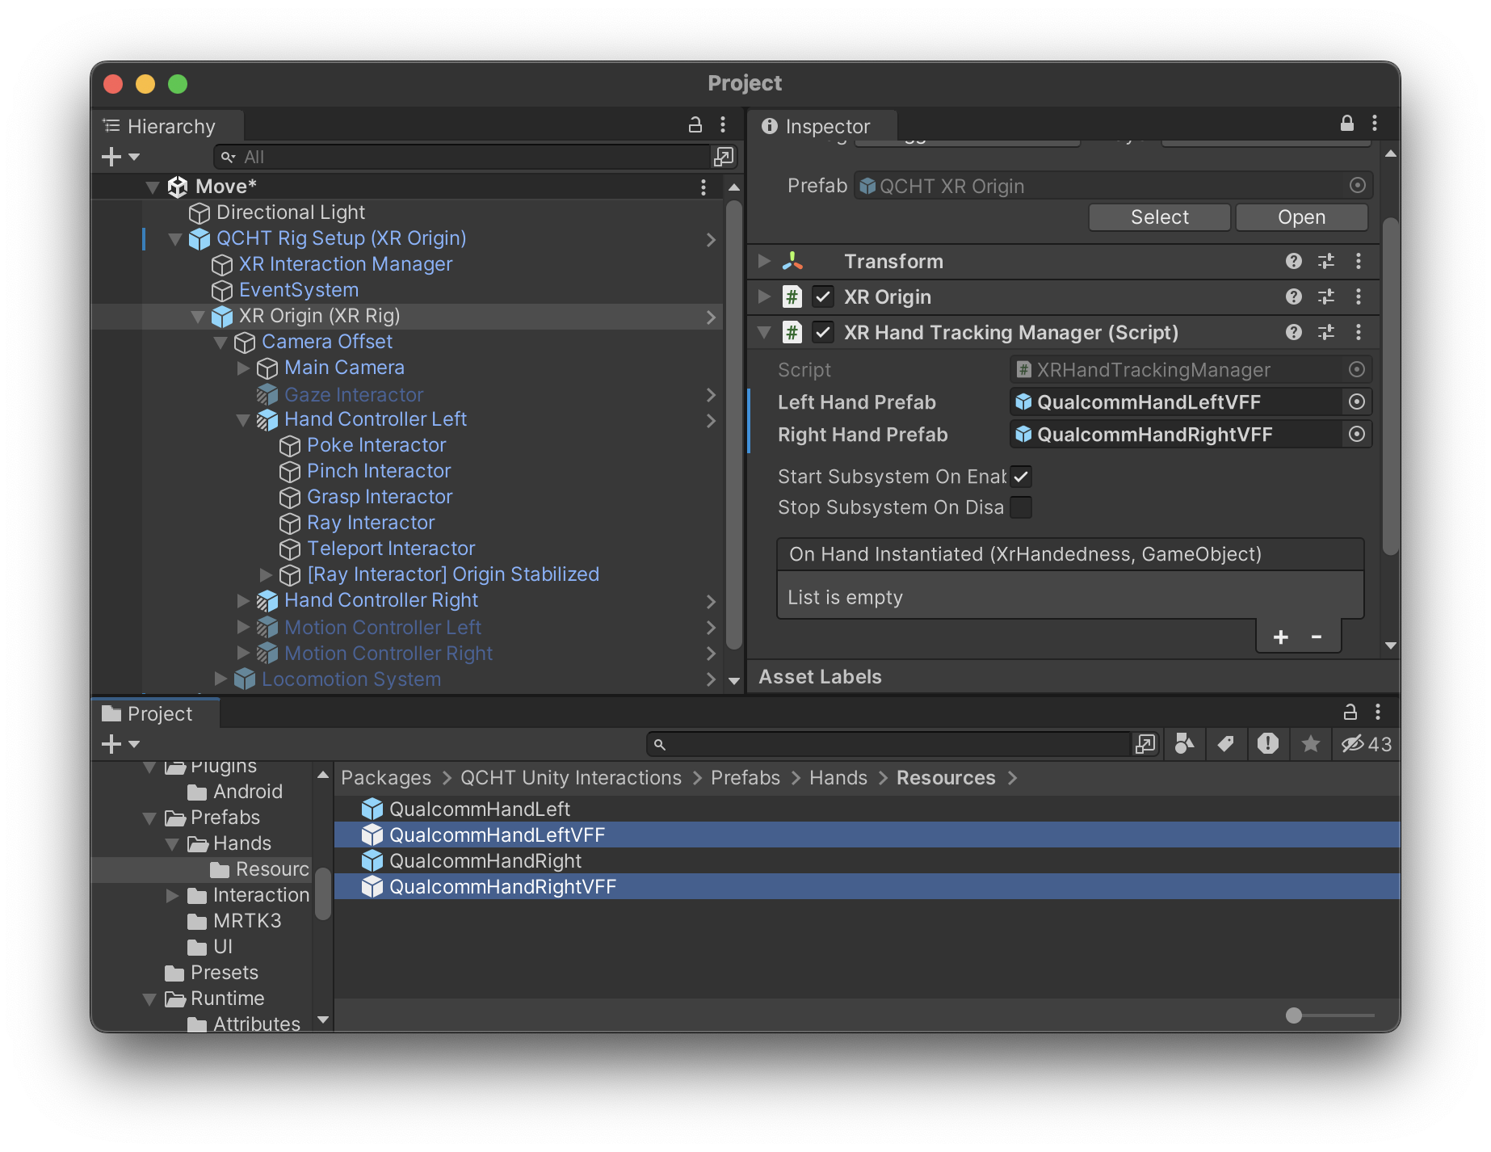Image resolution: width=1491 pixels, height=1152 pixels.
Task: Open Hierarchy panel kebab menu
Action: coord(723,124)
